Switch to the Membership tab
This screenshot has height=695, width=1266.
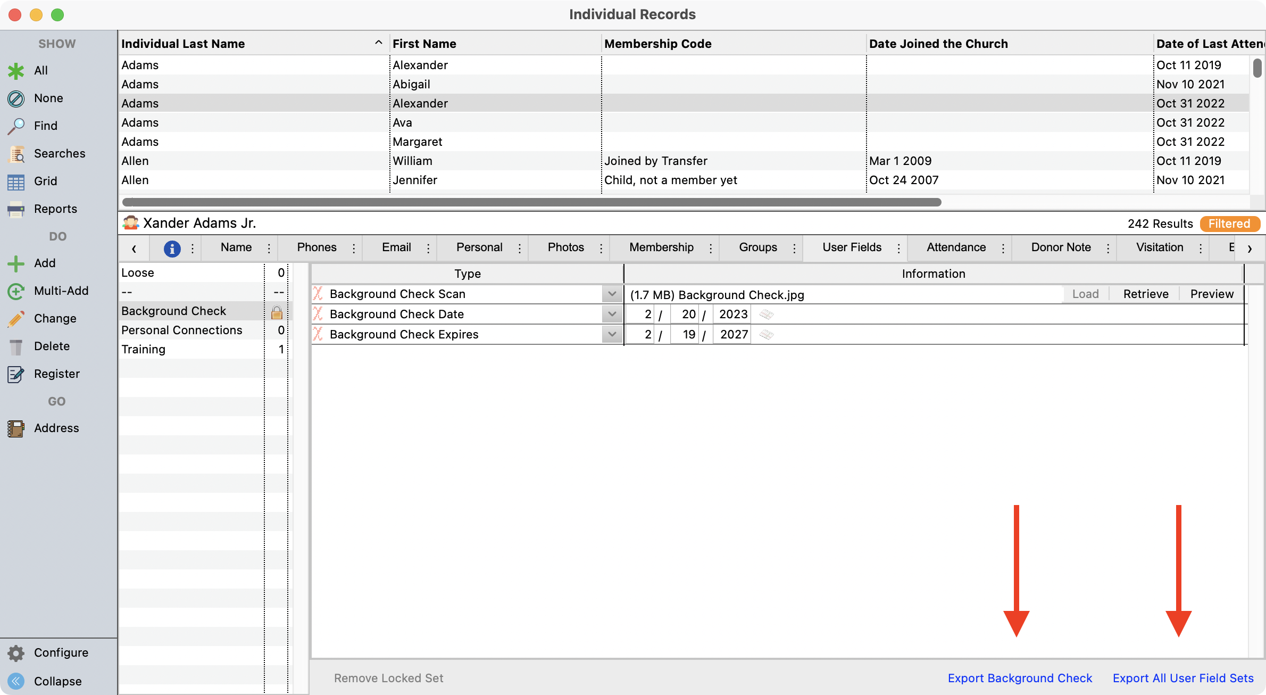tap(661, 247)
